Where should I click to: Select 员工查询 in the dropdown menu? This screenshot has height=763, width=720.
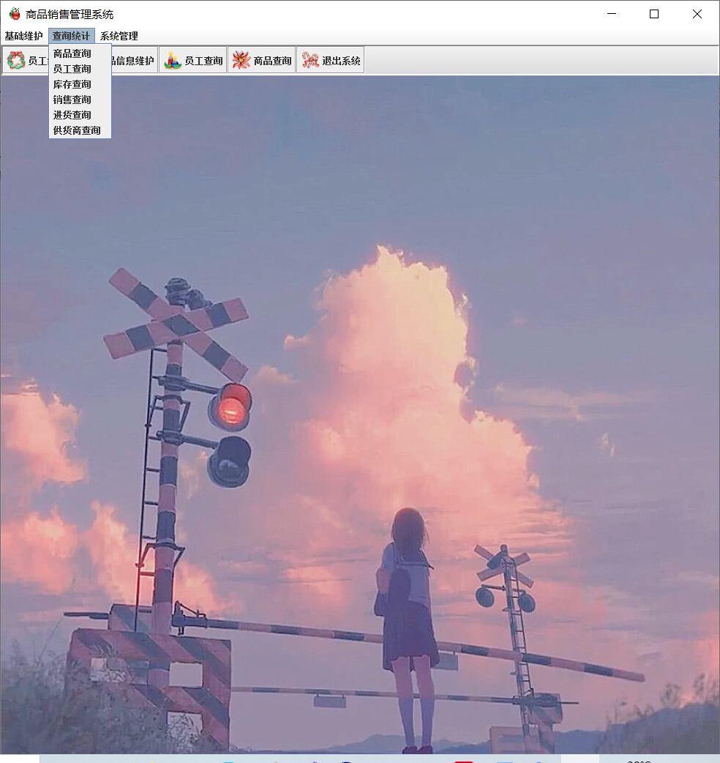pos(80,69)
